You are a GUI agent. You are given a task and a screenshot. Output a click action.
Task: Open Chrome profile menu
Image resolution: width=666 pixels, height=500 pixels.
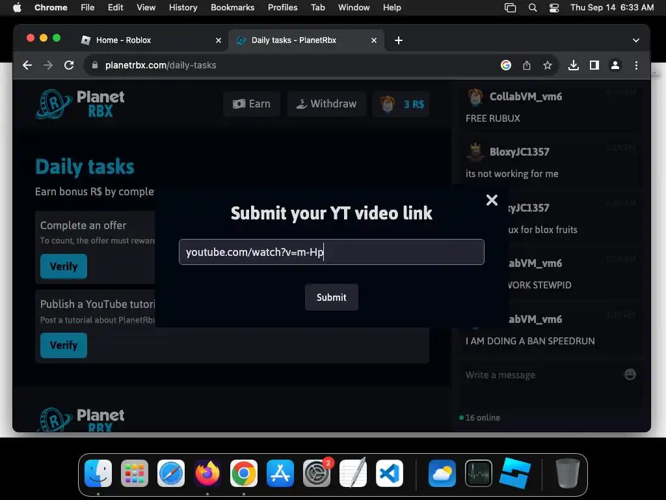pos(615,65)
